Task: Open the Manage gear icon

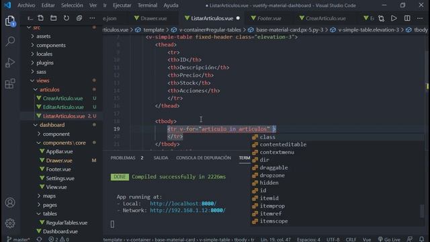Action: tap(10, 223)
